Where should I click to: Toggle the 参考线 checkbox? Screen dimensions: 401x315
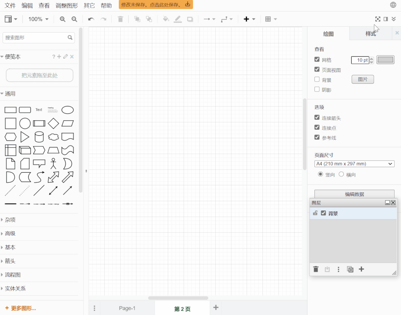click(x=317, y=137)
